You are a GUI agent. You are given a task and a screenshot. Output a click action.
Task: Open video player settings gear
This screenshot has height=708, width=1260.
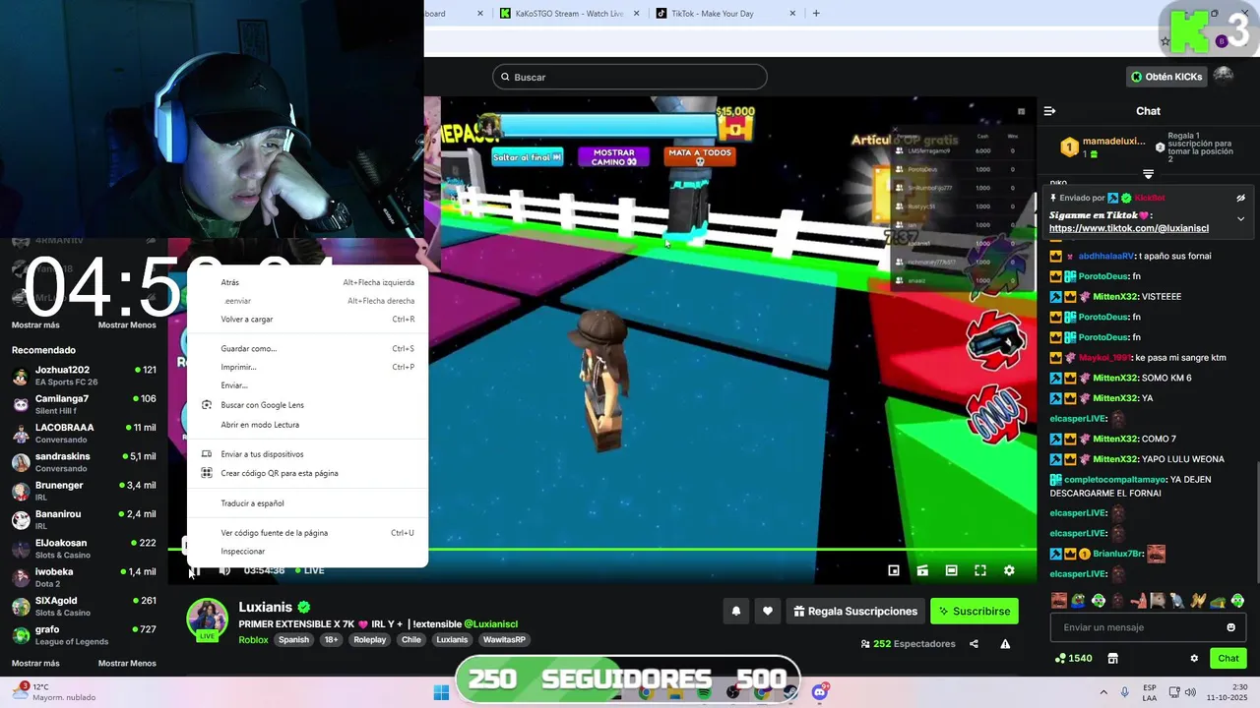(1009, 570)
